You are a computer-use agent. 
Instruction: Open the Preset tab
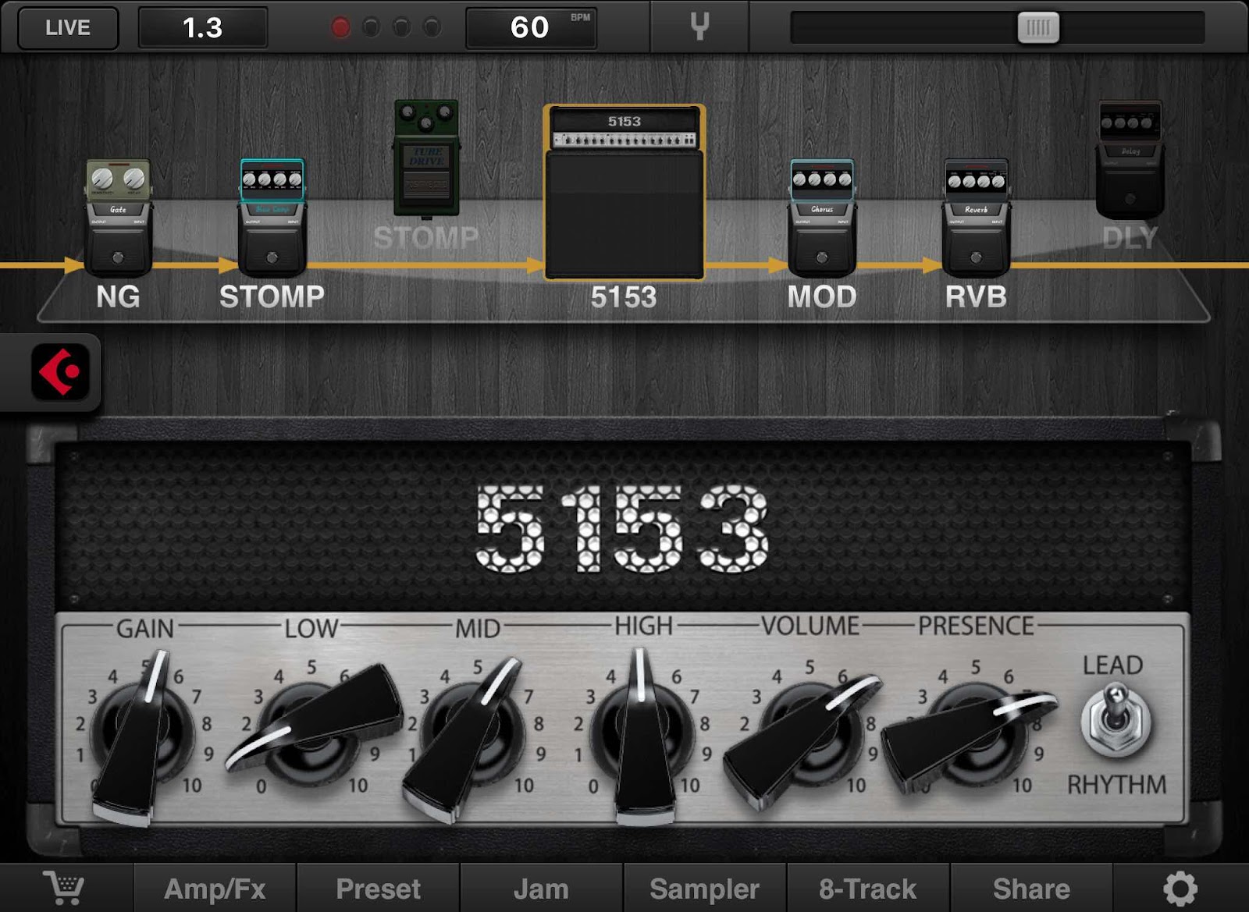[378, 889]
